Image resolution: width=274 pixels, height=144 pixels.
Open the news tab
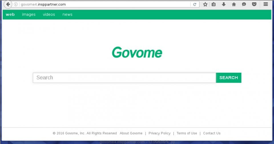coord(67,15)
